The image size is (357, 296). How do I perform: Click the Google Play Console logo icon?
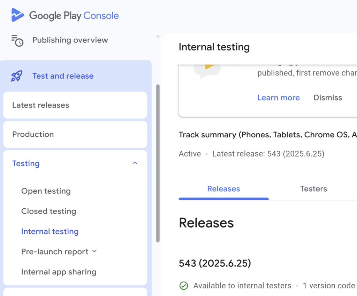17,15
